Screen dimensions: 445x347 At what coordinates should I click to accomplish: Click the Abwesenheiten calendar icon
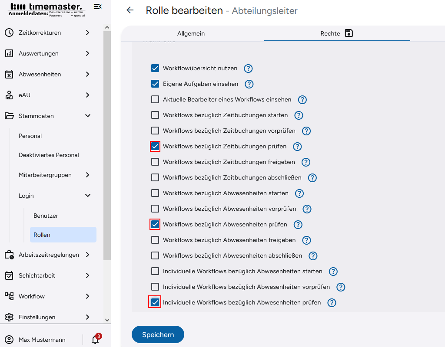click(10, 74)
